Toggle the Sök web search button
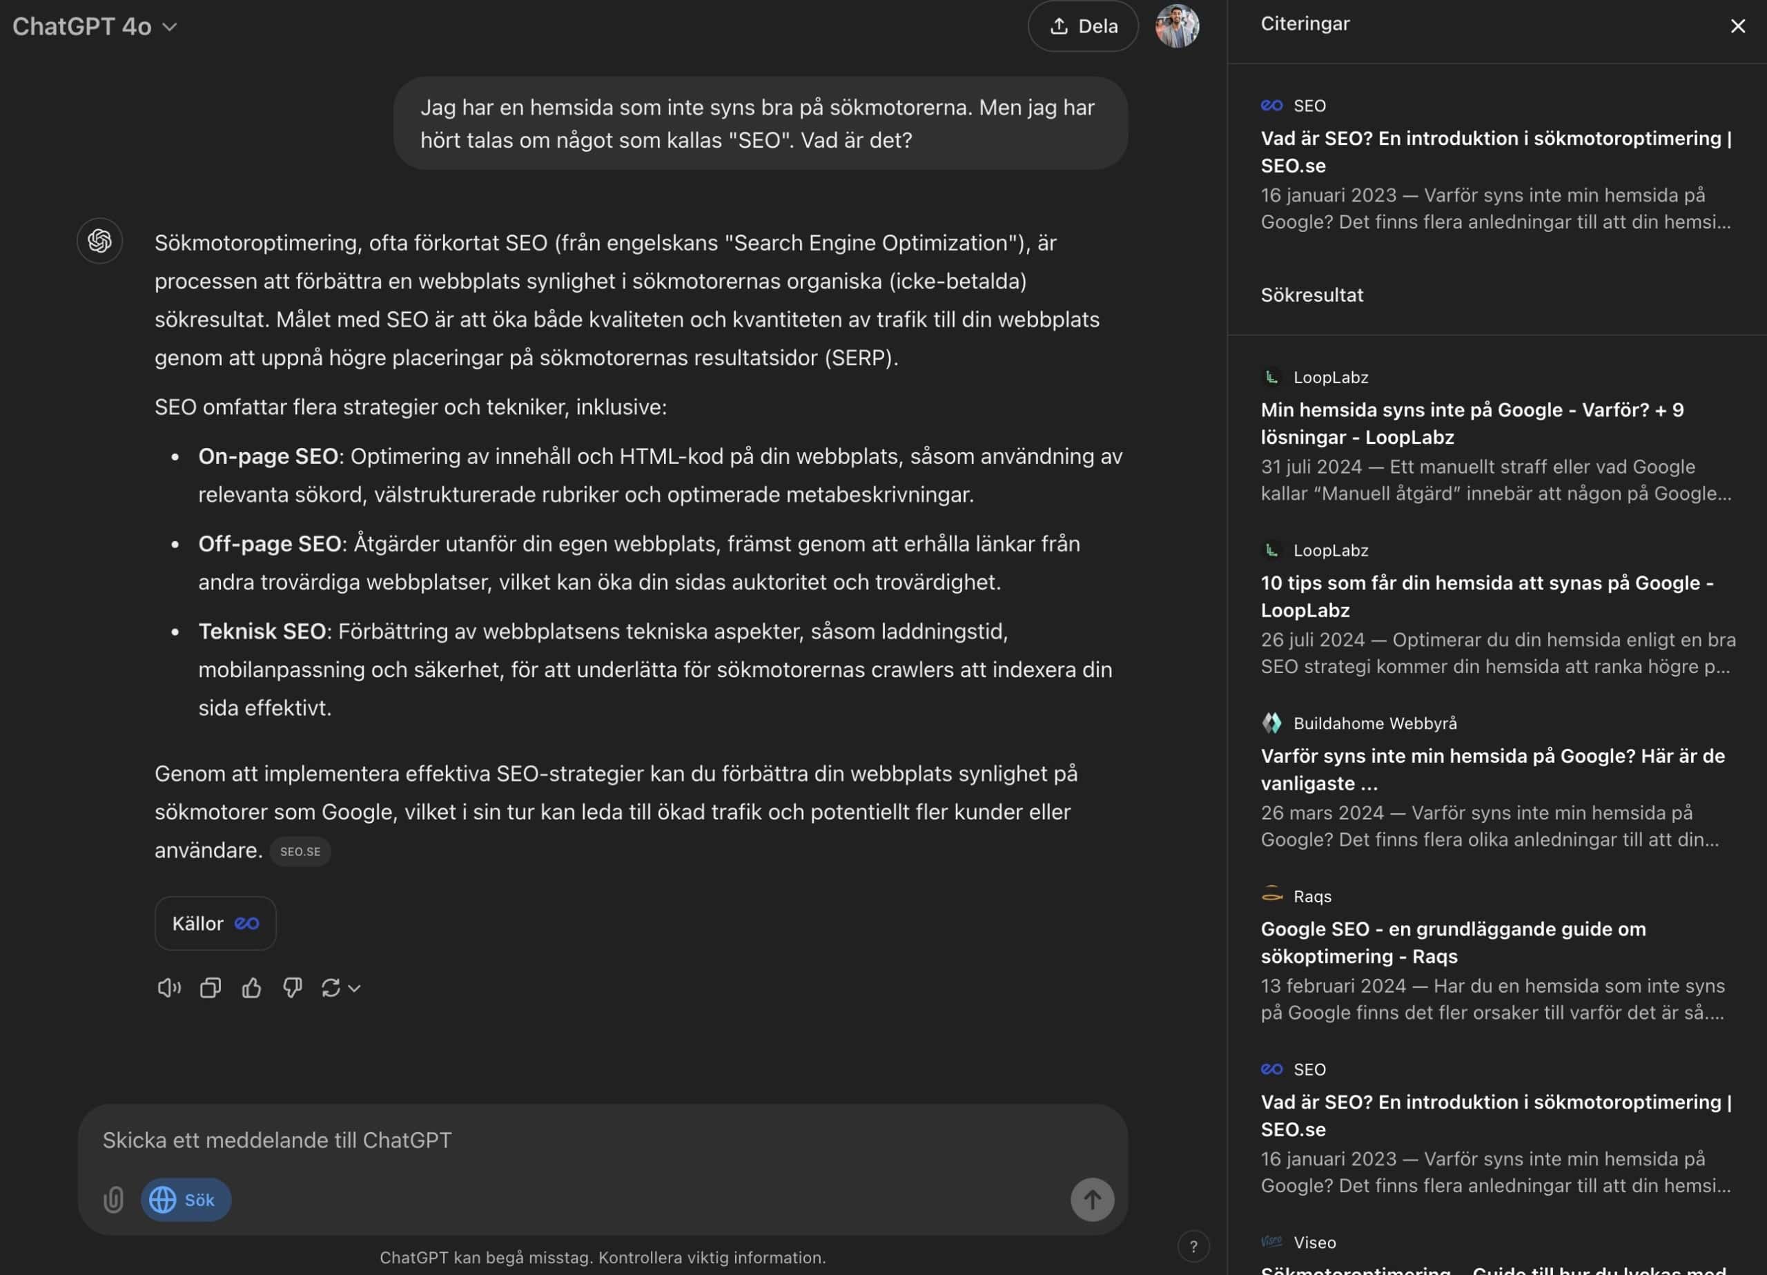1767x1275 pixels. click(x=186, y=1199)
